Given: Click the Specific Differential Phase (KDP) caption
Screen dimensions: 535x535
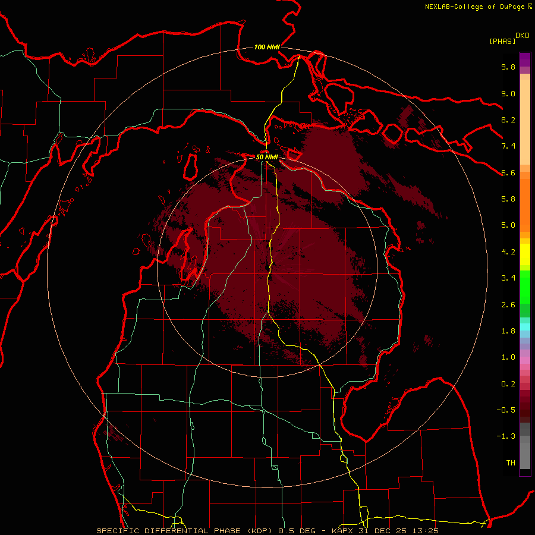Looking at the screenshot, I should pyautogui.click(x=186, y=531).
